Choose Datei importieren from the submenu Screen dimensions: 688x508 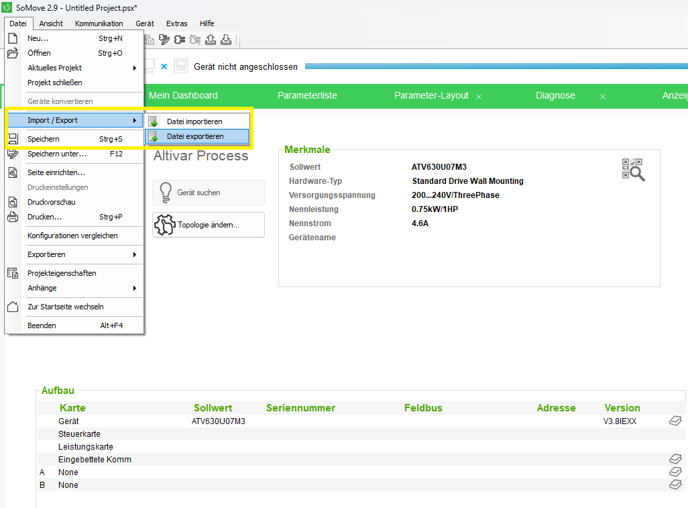[197, 121]
